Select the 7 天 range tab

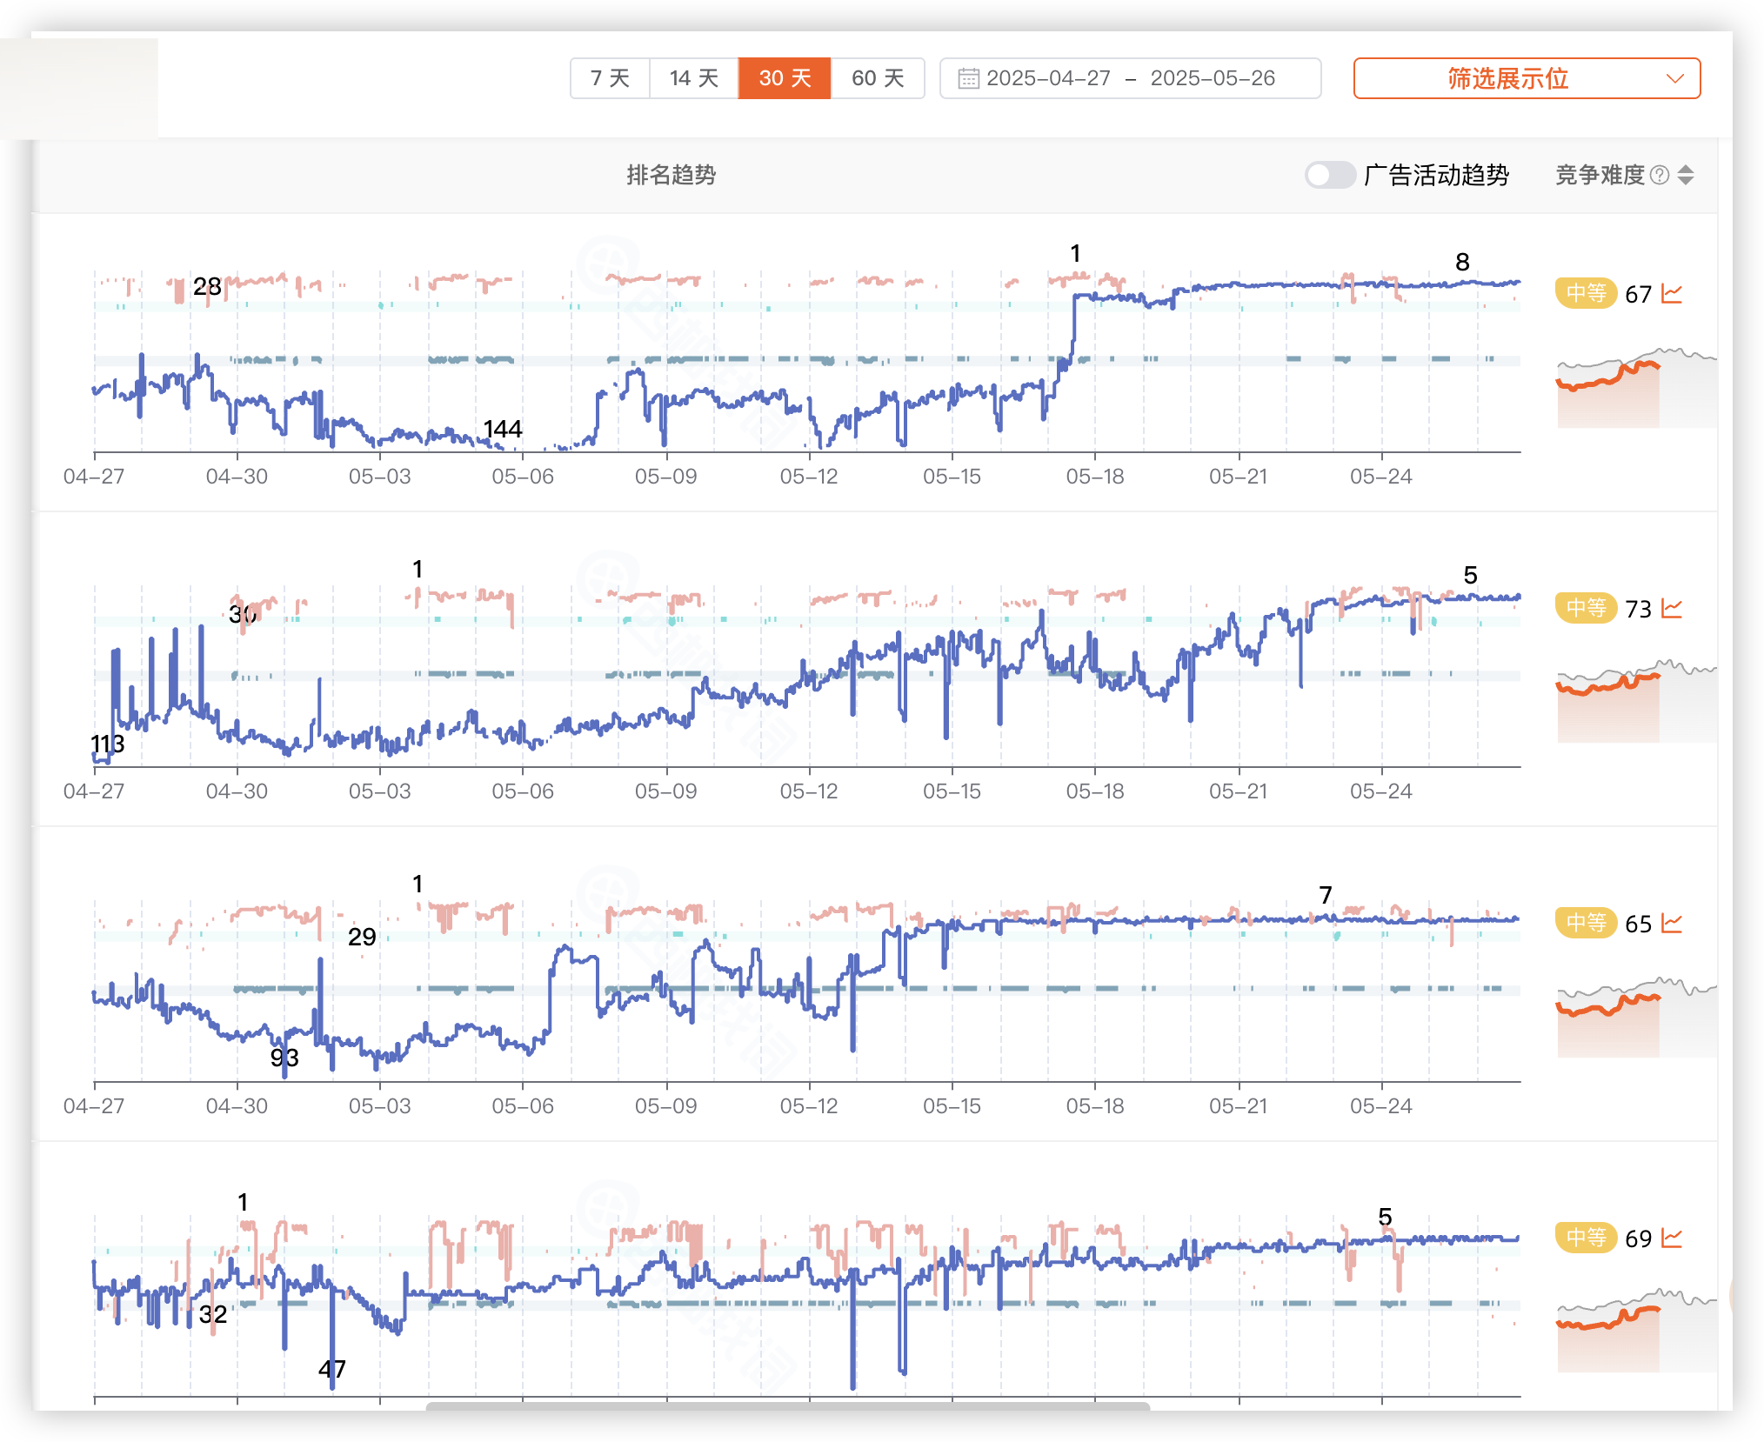pos(610,78)
